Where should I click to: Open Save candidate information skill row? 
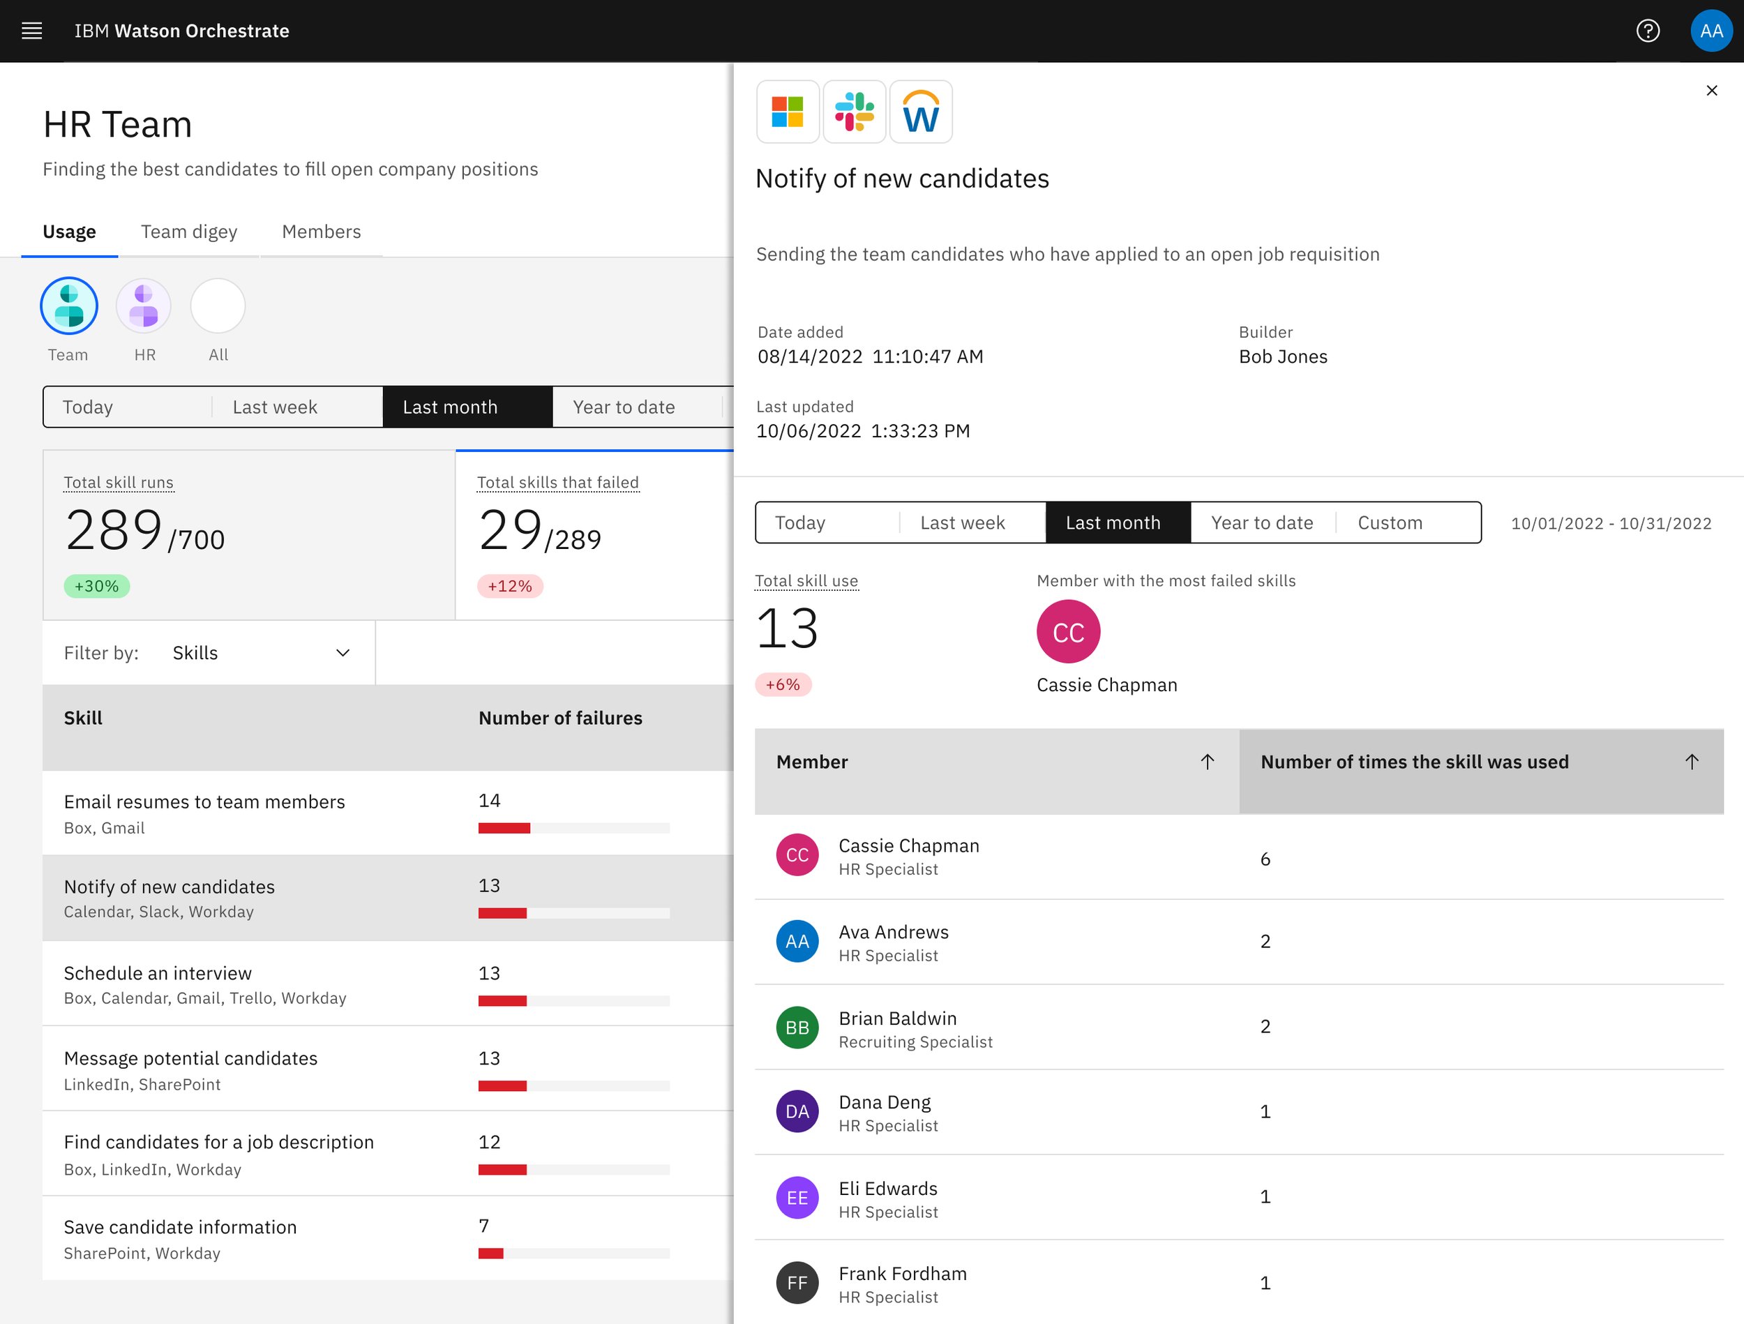(x=388, y=1239)
